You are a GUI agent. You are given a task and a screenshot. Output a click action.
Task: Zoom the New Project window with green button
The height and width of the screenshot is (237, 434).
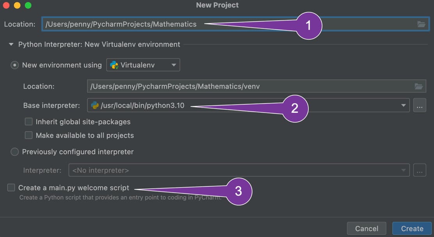(x=28, y=5)
